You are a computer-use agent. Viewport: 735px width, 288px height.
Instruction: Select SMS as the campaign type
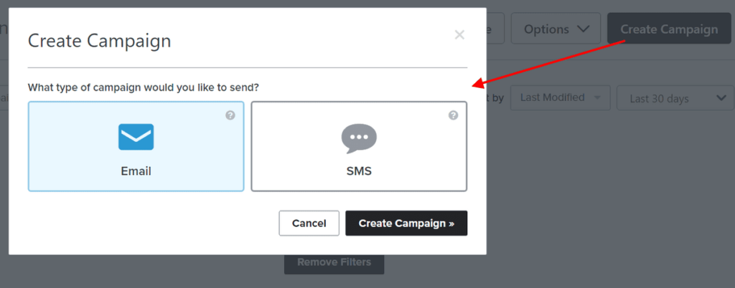point(359,146)
